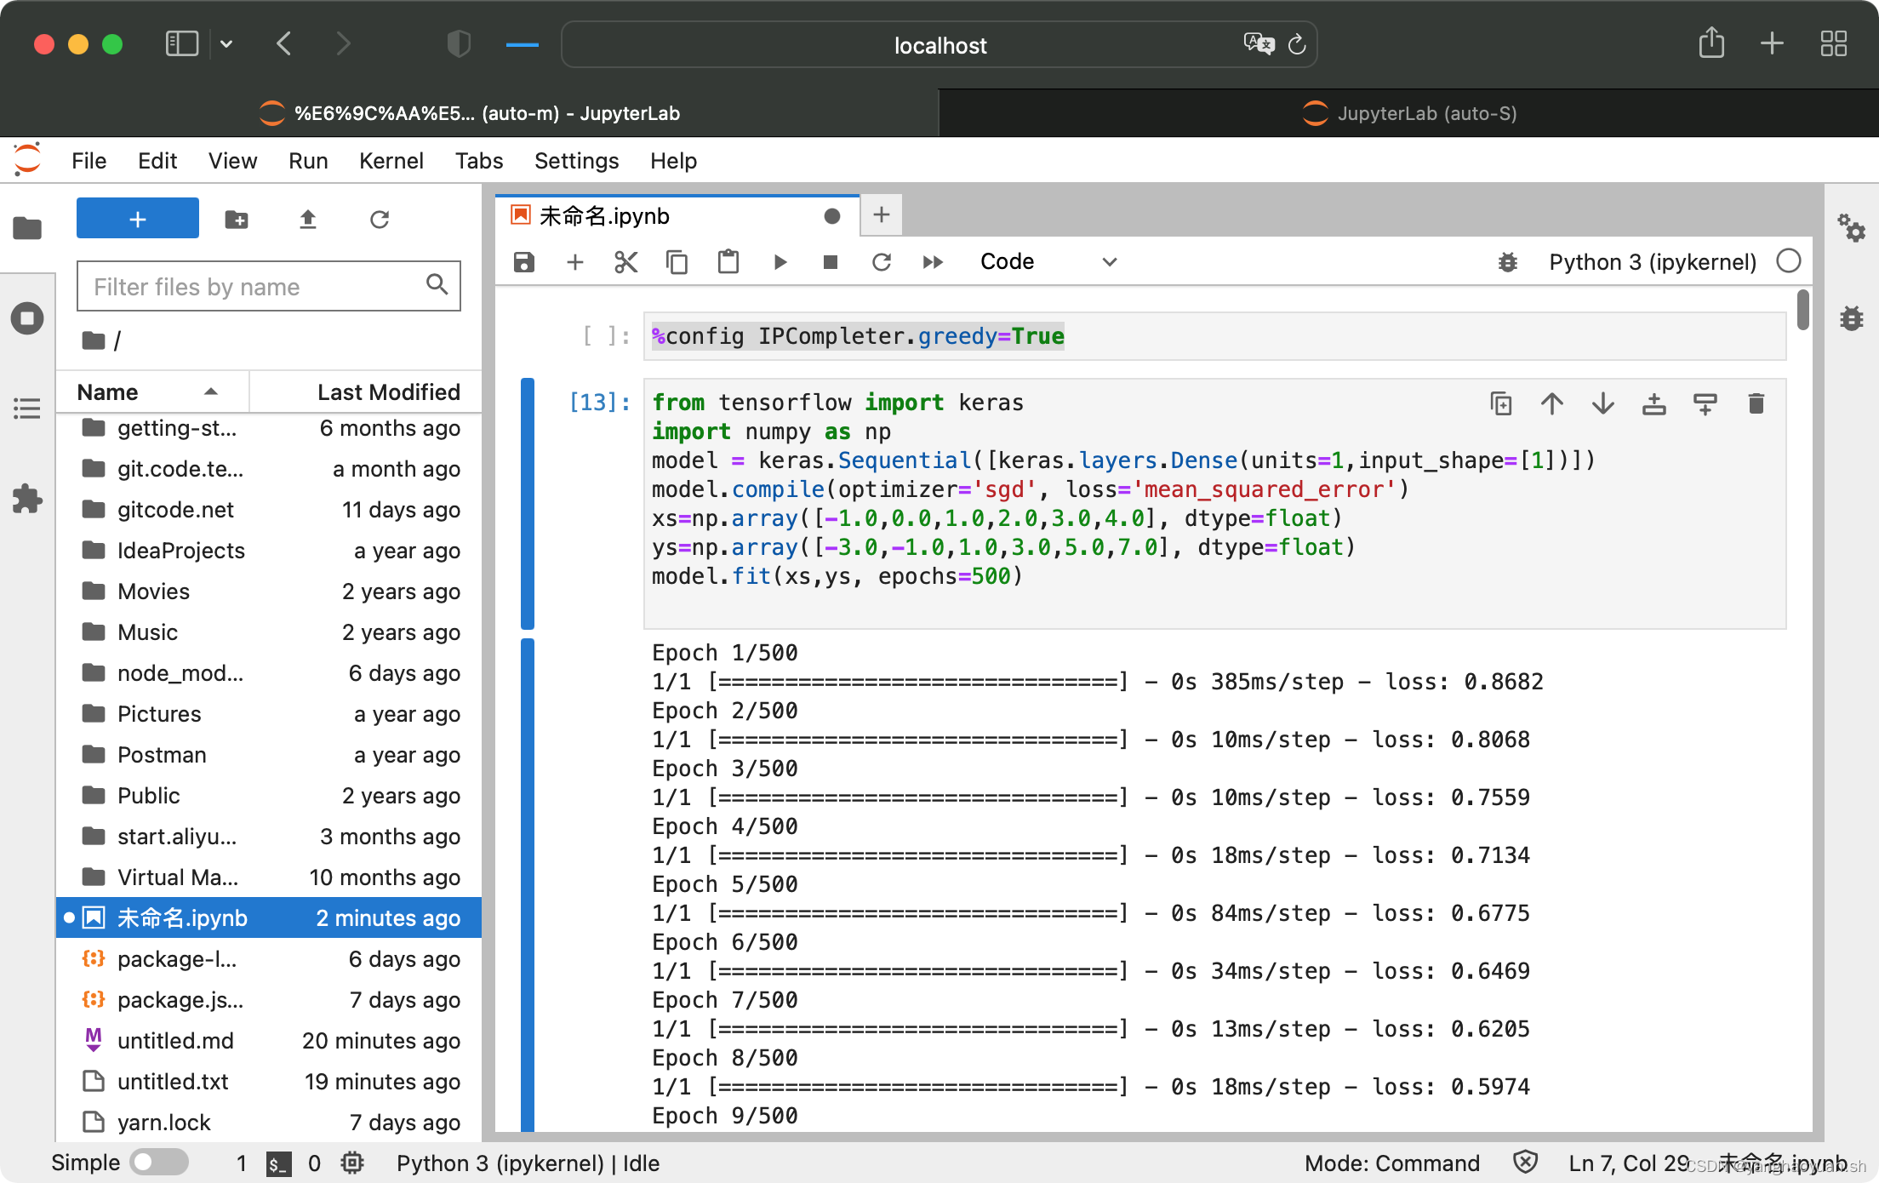Image resolution: width=1879 pixels, height=1183 pixels.
Task: Click the kernel chip icon in status bar
Action: [352, 1163]
